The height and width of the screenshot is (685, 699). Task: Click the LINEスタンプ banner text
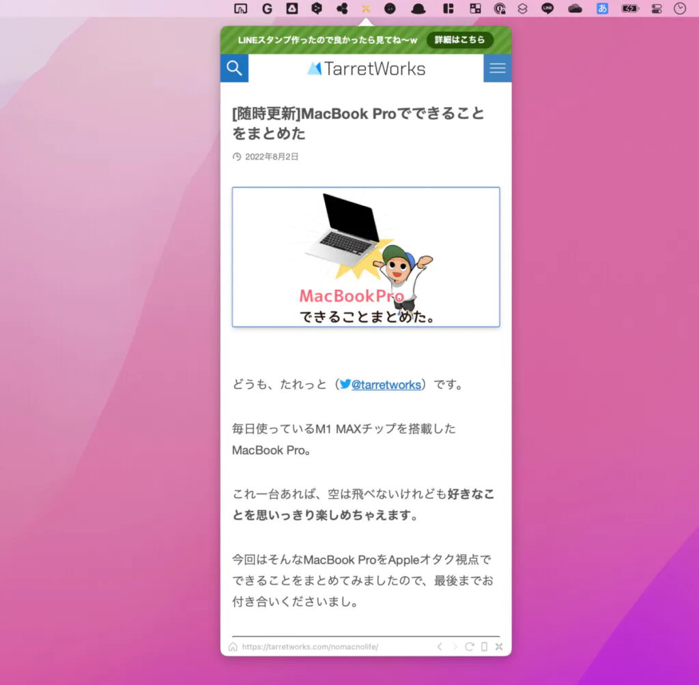328,40
